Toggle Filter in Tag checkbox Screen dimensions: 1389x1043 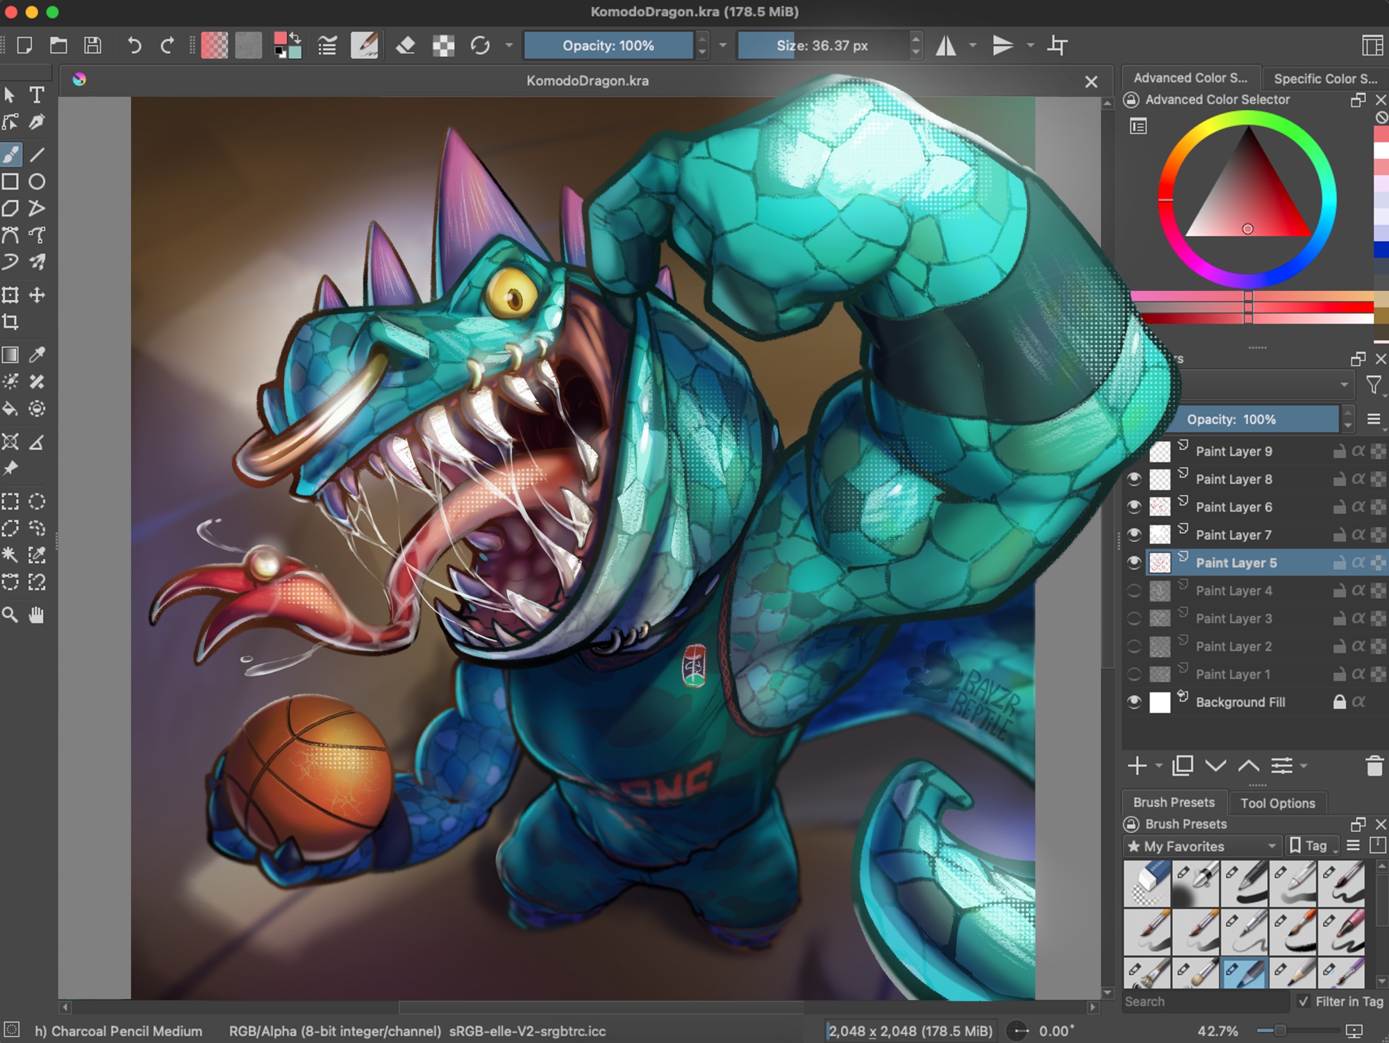pyautogui.click(x=1304, y=1001)
